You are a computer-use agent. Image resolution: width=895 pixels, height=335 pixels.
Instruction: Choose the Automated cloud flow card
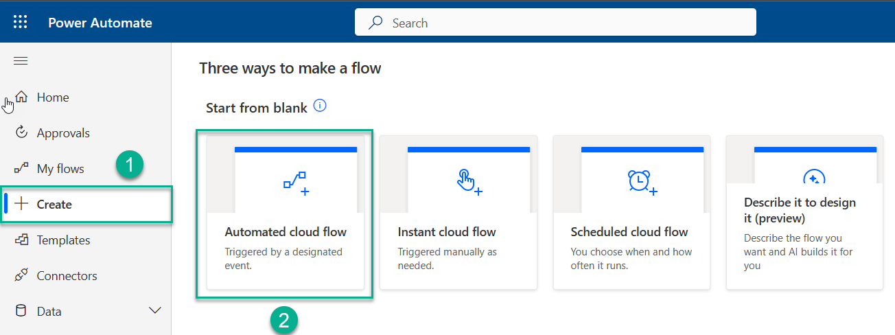(x=286, y=213)
